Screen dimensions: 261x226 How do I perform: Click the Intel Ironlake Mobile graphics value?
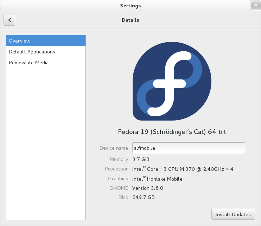[x=157, y=179]
